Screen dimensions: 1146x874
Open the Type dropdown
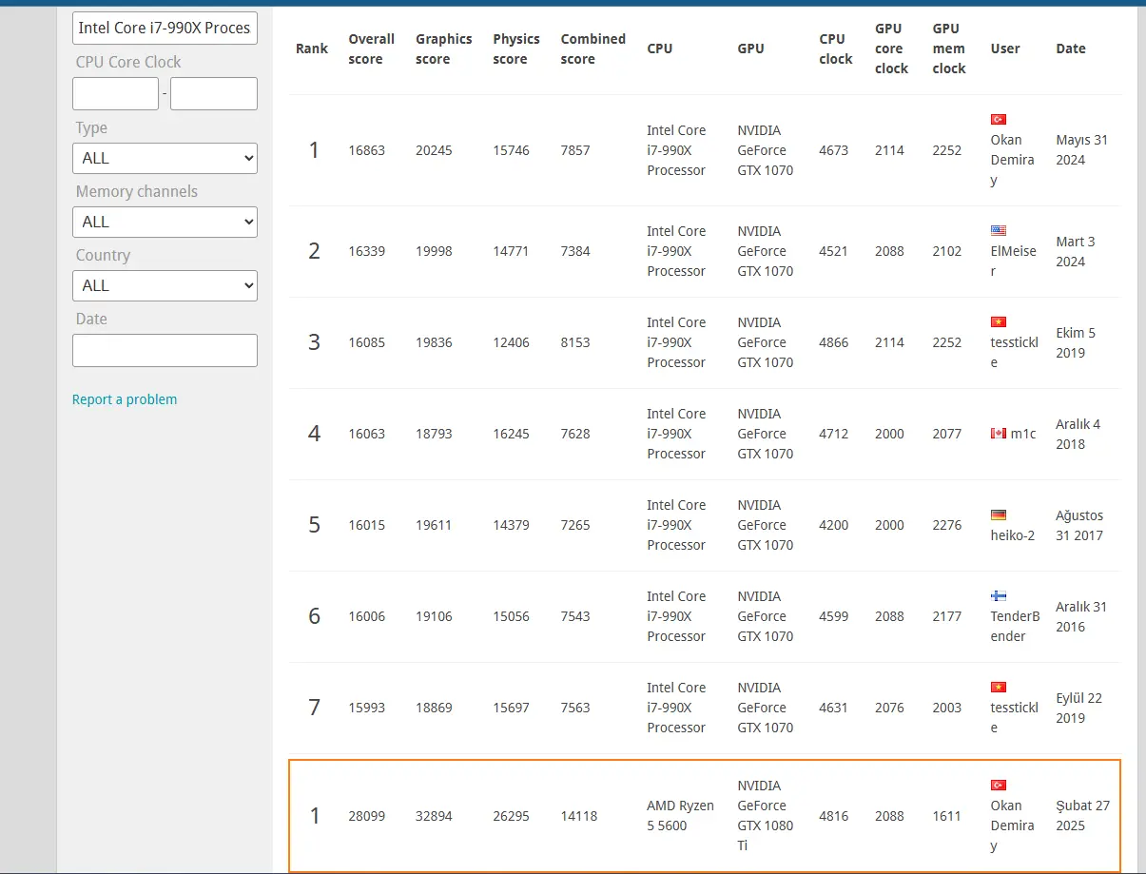coord(165,158)
